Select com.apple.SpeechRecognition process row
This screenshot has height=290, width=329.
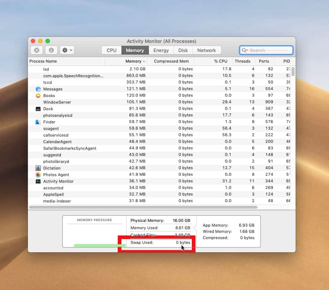coord(160,76)
